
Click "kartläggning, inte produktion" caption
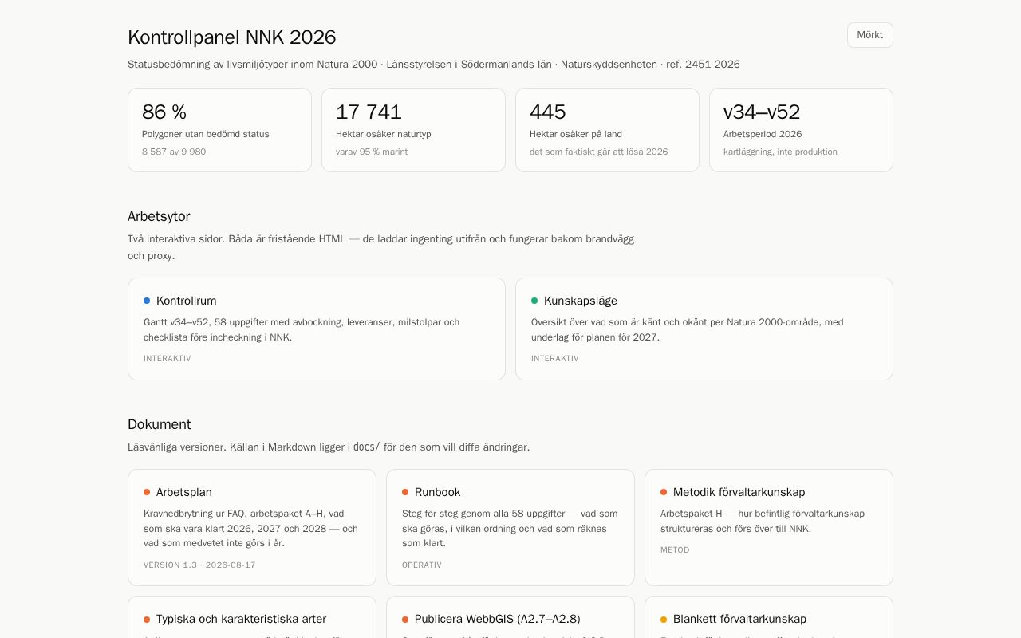pyautogui.click(x=780, y=152)
